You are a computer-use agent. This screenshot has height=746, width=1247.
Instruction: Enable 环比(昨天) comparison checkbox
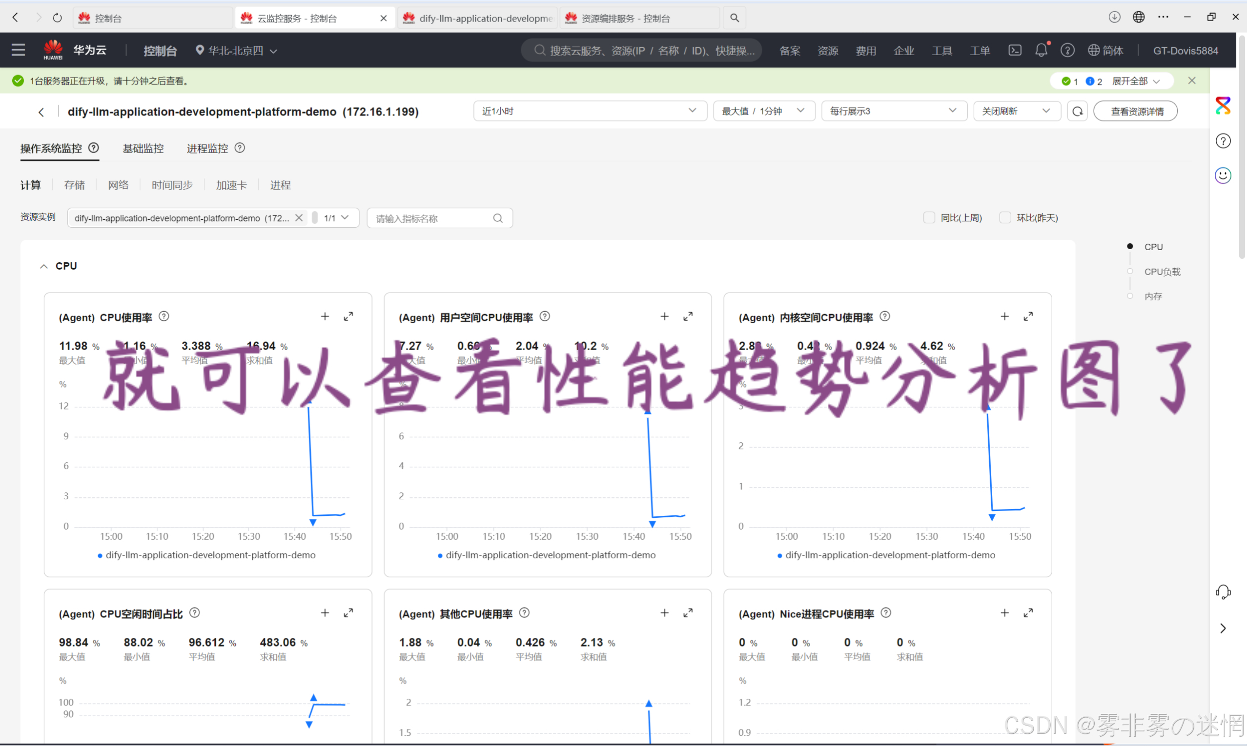pyautogui.click(x=1005, y=217)
